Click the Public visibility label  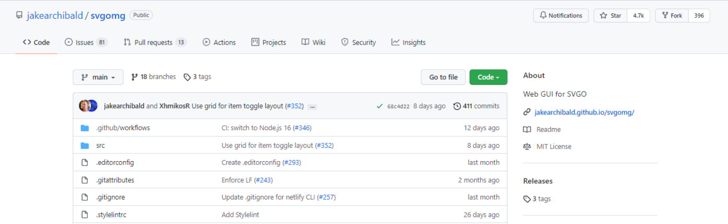141,15
